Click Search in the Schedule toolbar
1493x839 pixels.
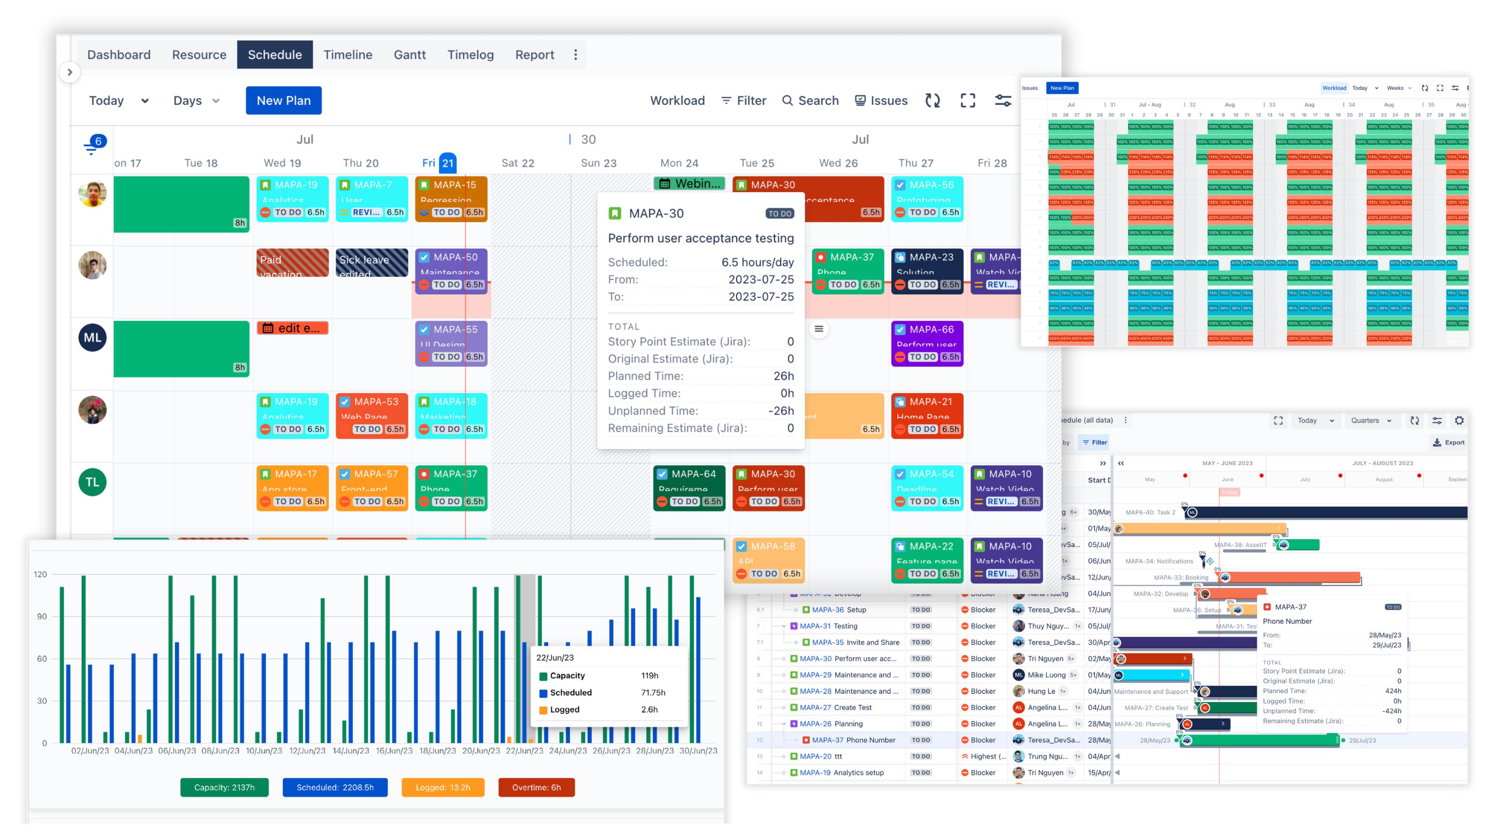pyautogui.click(x=810, y=101)
